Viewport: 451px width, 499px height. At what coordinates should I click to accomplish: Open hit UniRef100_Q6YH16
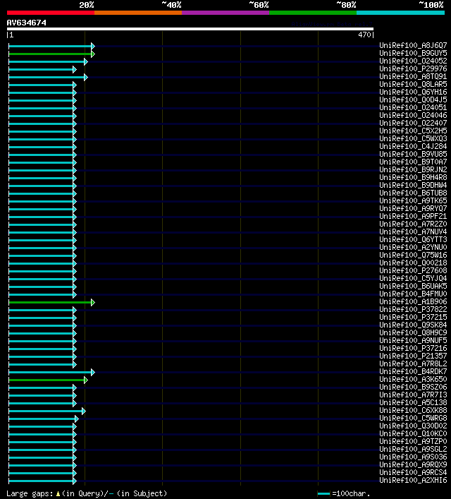413,92
